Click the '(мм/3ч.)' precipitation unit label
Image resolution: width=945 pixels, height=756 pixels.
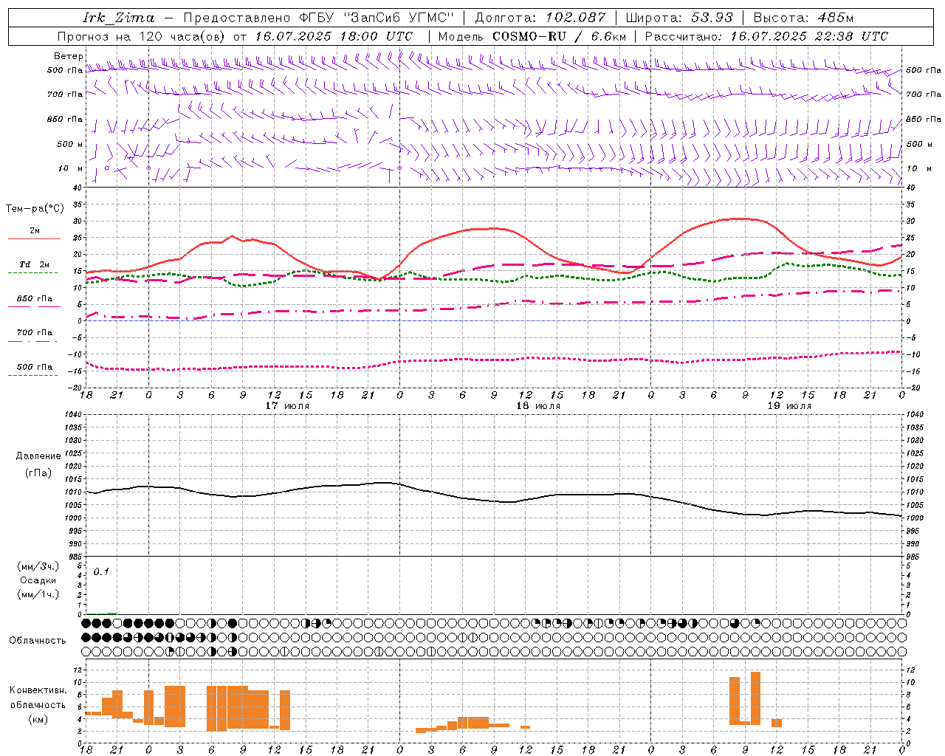click(38, 566)
